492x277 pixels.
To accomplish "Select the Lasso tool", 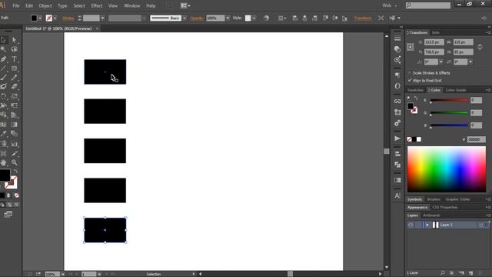I will pyautogui.click(x=14, y=49).
